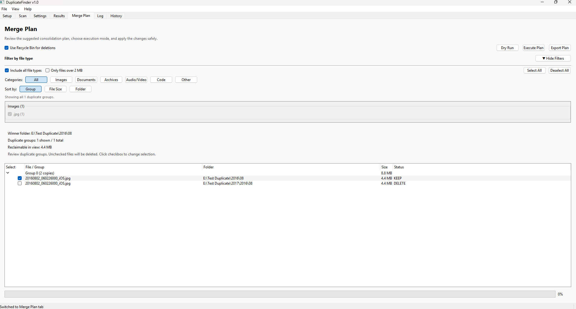Click the DELETE status cell
The height and width of the screenshot is (309, 576).
click(x=400, y=183)
